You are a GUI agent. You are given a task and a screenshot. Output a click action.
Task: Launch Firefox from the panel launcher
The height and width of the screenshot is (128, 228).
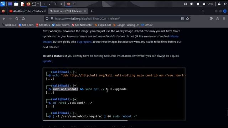coord(28,4)
